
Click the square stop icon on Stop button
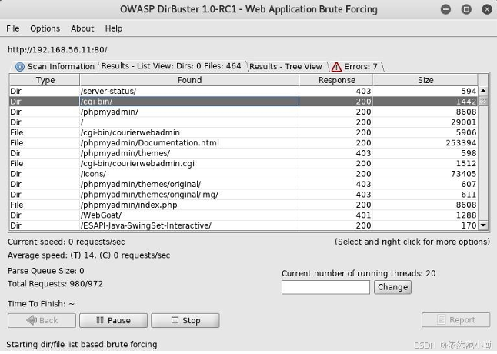(x=175, y=320)
